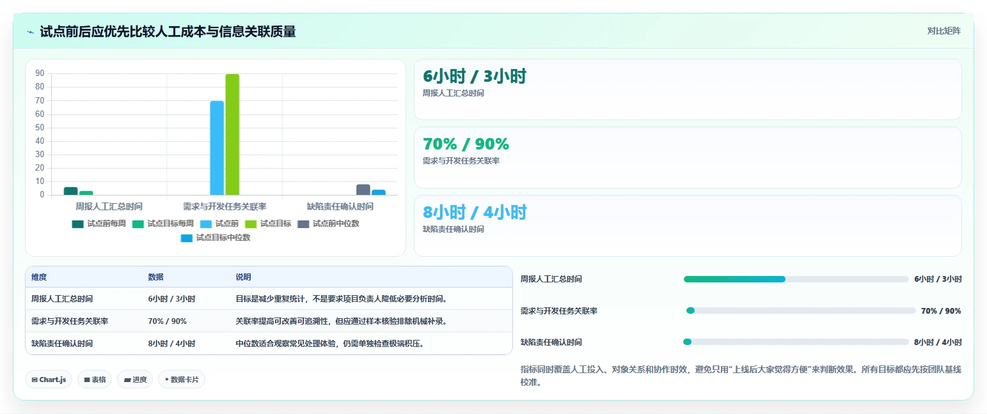Open the 70% / 90% stat card

pyautogui.click(x=688, y=157)
